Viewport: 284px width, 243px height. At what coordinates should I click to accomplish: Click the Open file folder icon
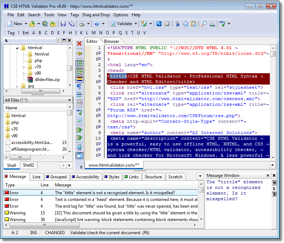click(32, 24)
